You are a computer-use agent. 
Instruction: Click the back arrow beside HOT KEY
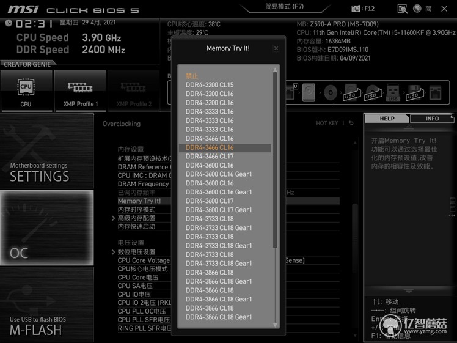click(x=351, y=123)
